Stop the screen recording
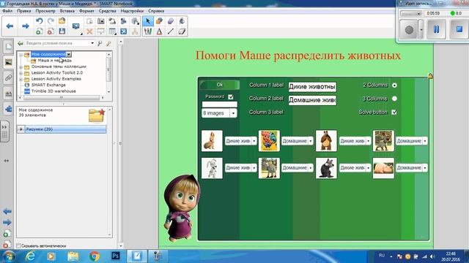Viewport: 469px width, 263px height. 459,29
